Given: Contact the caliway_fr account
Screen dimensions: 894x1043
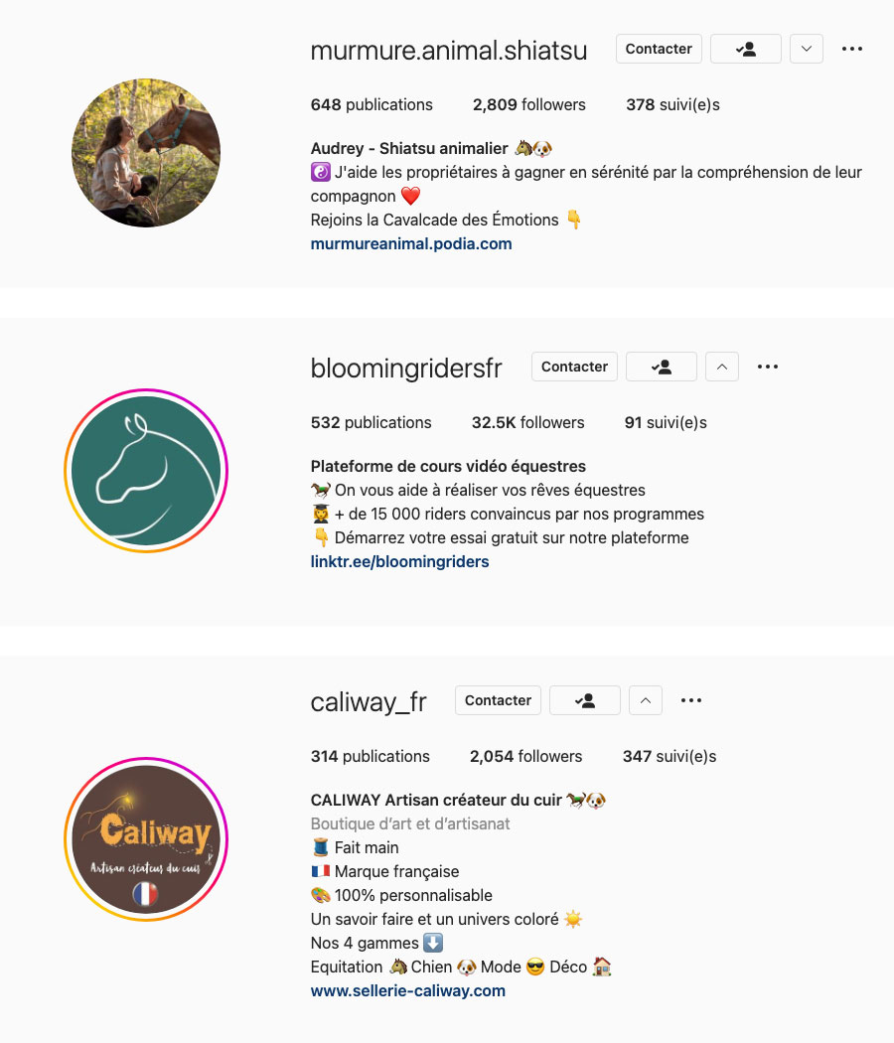Looking at the screenshot, I should [498, 700].
